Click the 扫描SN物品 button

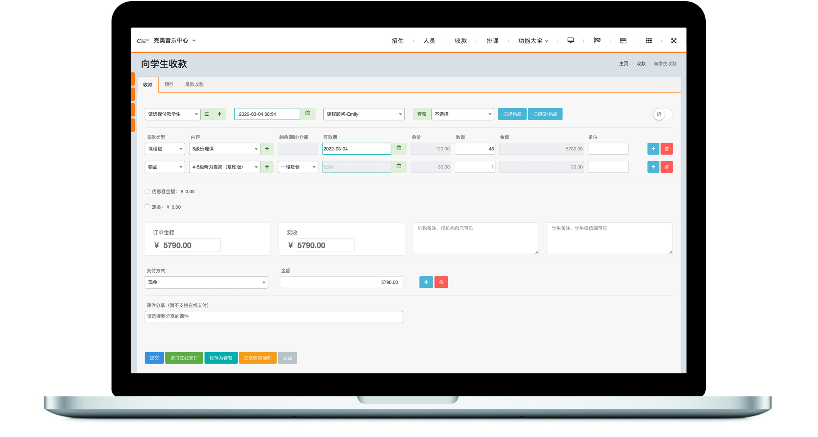[x=545, y=114]
